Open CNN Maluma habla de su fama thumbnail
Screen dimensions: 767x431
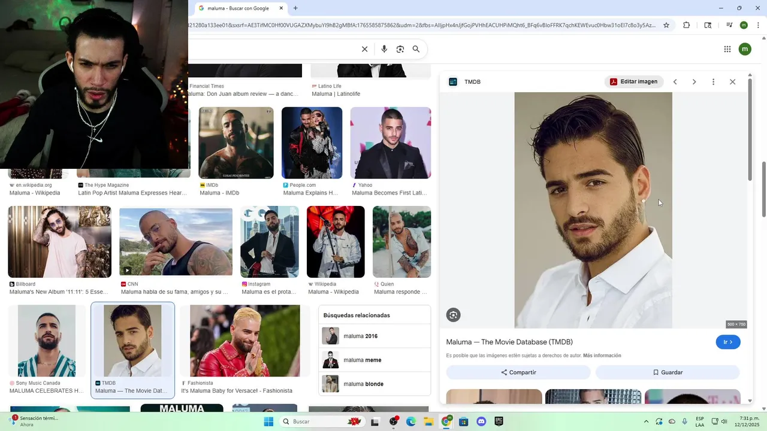[x=176, y=242]
